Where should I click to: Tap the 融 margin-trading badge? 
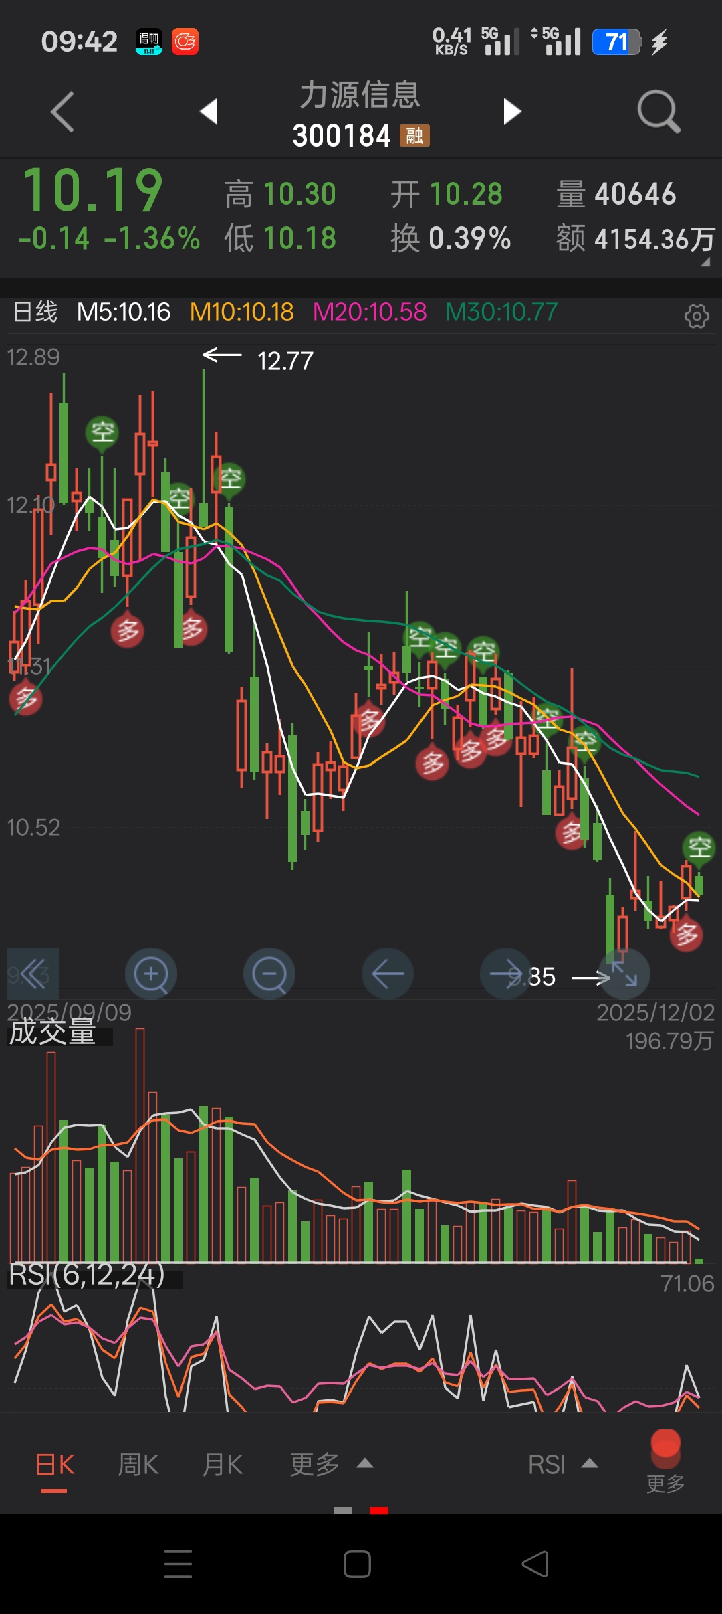point(414,136)
